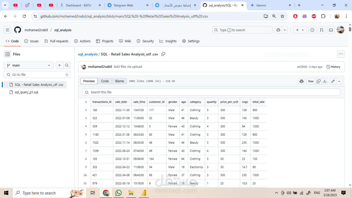This screenshot has height=198, width=352.
Task: Copy raw file contents icon
Action: pos(319,81)
